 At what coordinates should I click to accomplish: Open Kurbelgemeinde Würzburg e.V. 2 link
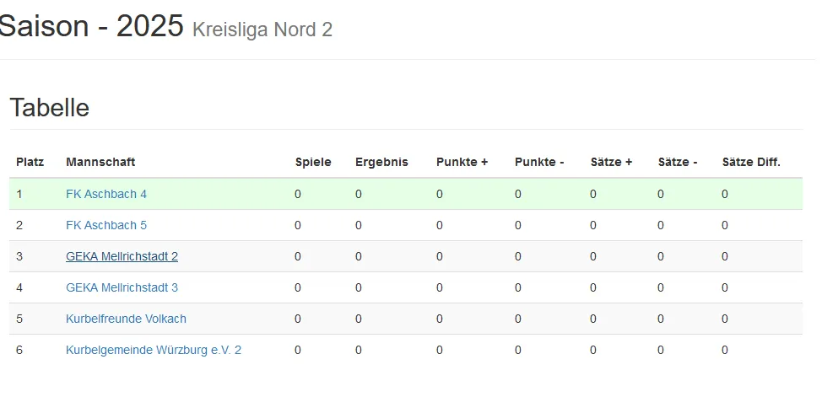(154, 350)
